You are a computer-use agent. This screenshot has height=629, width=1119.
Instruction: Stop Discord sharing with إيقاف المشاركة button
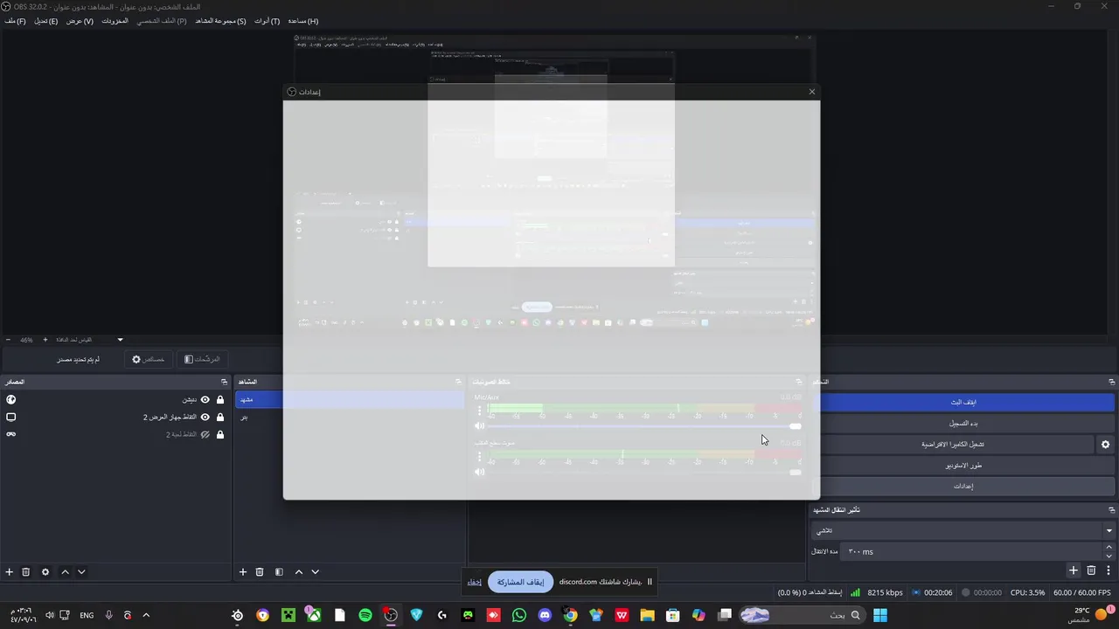click(x=520, y=582)
